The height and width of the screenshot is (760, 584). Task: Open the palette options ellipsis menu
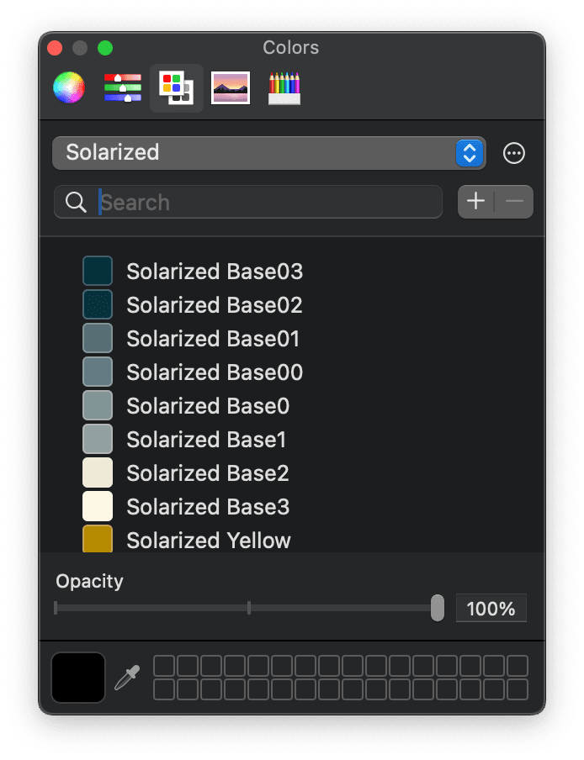tap(513, 153)
